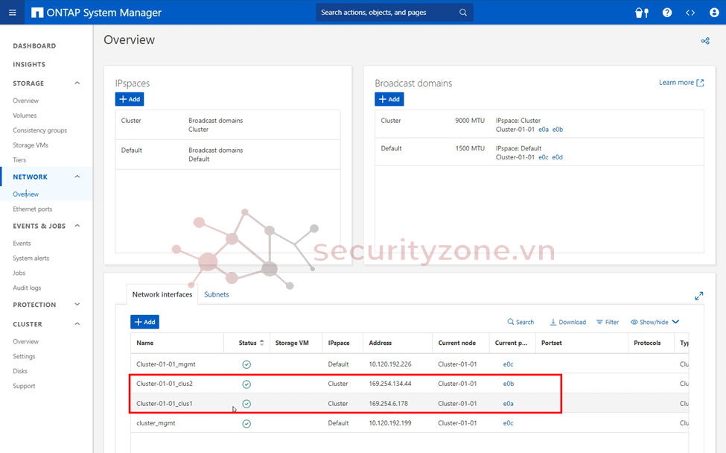Click the network topology icon near Overview title
This screenshot has height=453, width=726.
point(705,41)
